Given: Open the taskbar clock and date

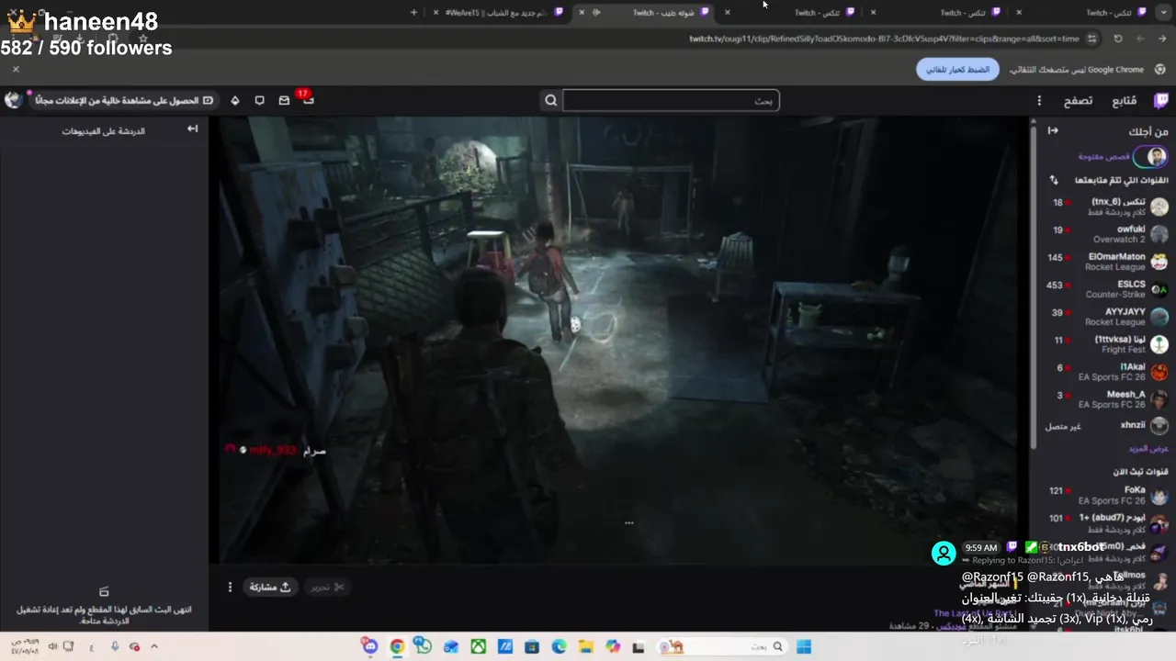Looking at the screenshot, I should tap(23, 646).
